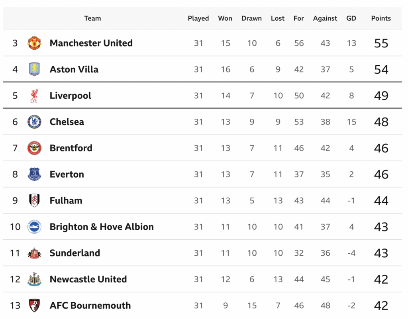Click the GD column header

coord(351,18)
